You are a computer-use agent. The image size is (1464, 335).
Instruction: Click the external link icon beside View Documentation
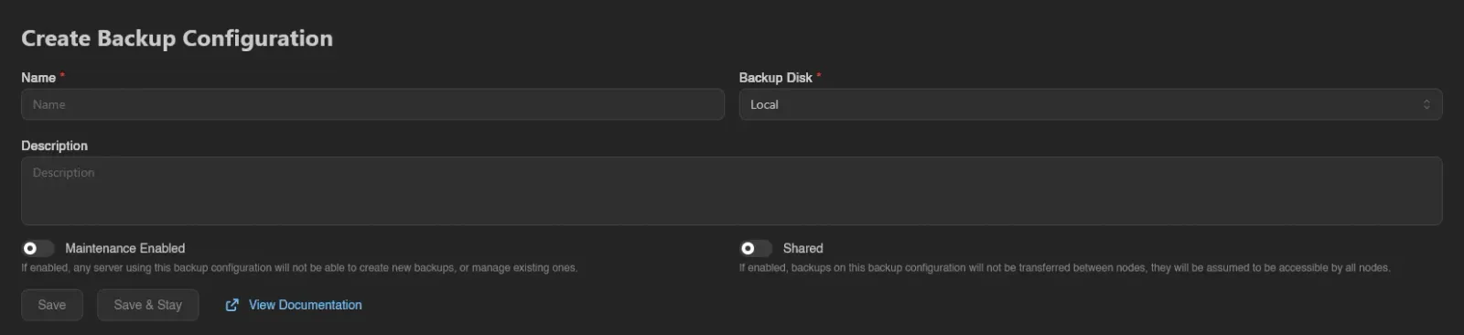[232, 305]
